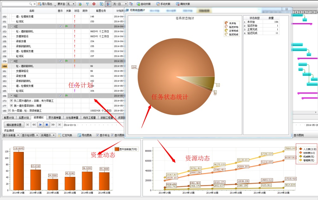Click the 导出图表 export chart button
Screen dimensions: 318x200
pos(84,135)
